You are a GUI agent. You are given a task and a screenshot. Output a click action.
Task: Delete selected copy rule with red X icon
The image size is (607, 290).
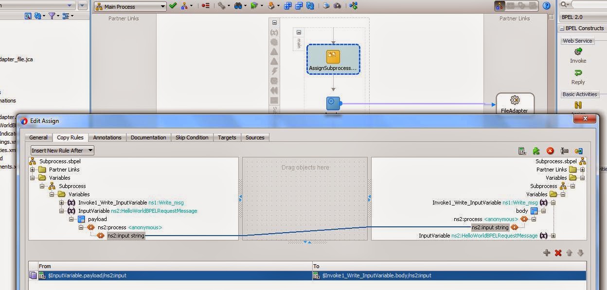click(x=550, y=151)
